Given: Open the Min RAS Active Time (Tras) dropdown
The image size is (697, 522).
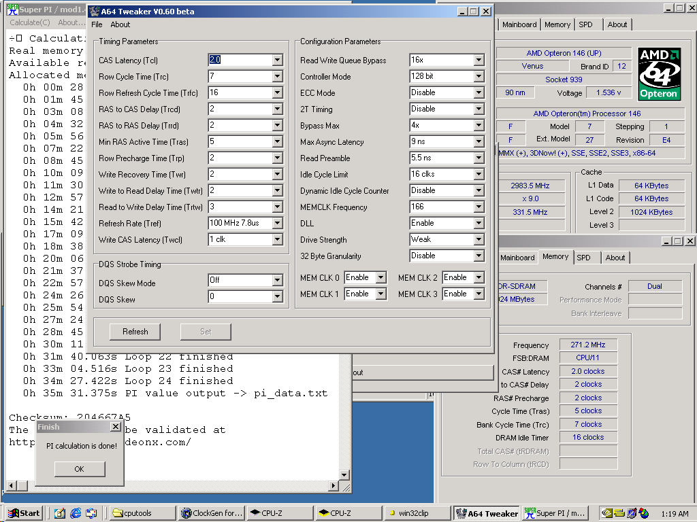Looking at the screenshot, I should pyautogui.click(x=278, y=141).
